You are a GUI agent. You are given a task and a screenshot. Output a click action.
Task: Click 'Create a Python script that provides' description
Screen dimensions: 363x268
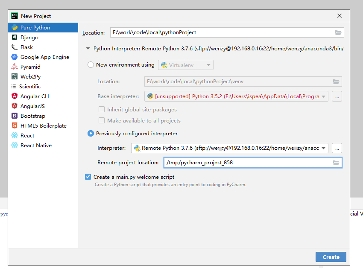tap(170, 184)
